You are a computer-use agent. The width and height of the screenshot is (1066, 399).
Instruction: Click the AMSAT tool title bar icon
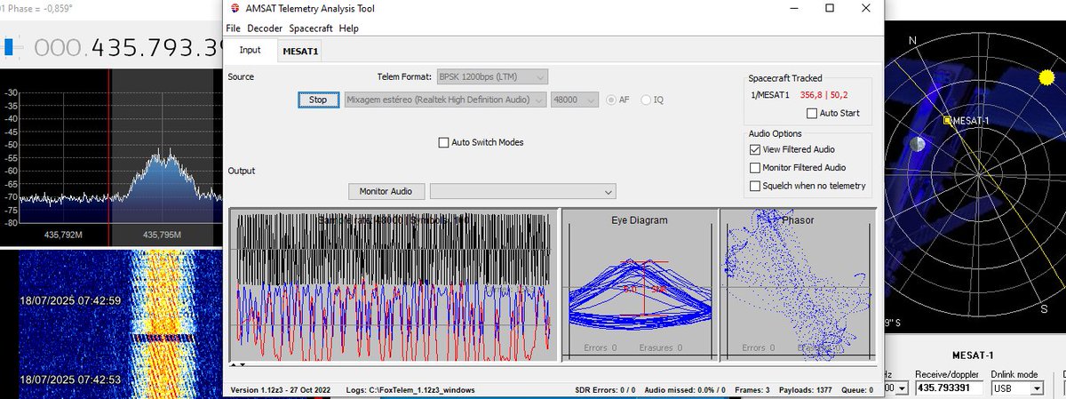coord(235,8)
